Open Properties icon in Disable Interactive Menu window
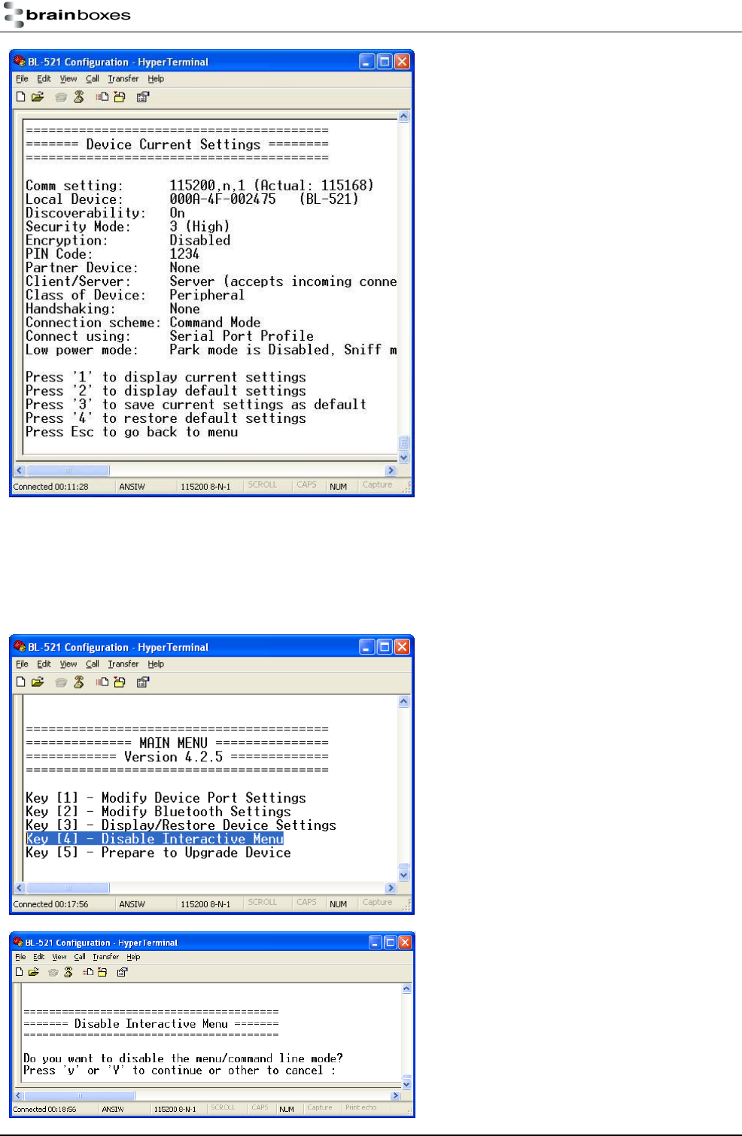 point(123,972)
